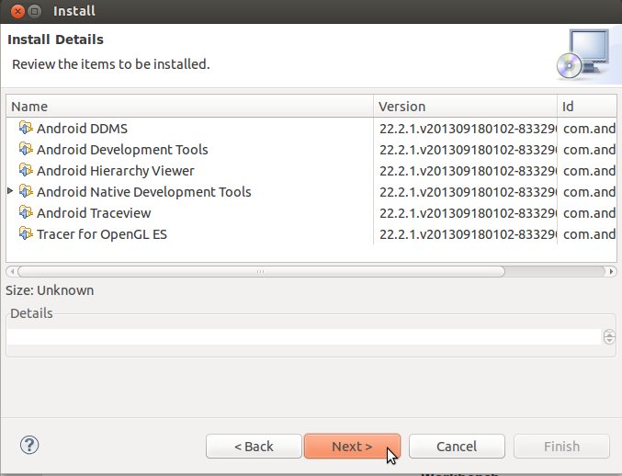Select the Tracer for OpenGL ES entry
This screenshot has height=476, width=622.
tap(102, 234)
